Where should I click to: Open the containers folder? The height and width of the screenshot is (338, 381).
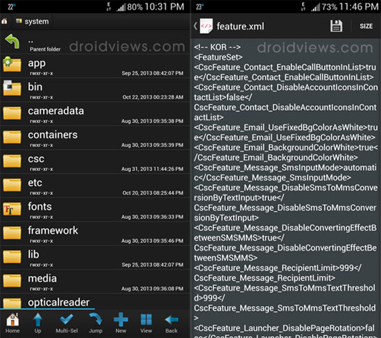(x=95, y=137)
